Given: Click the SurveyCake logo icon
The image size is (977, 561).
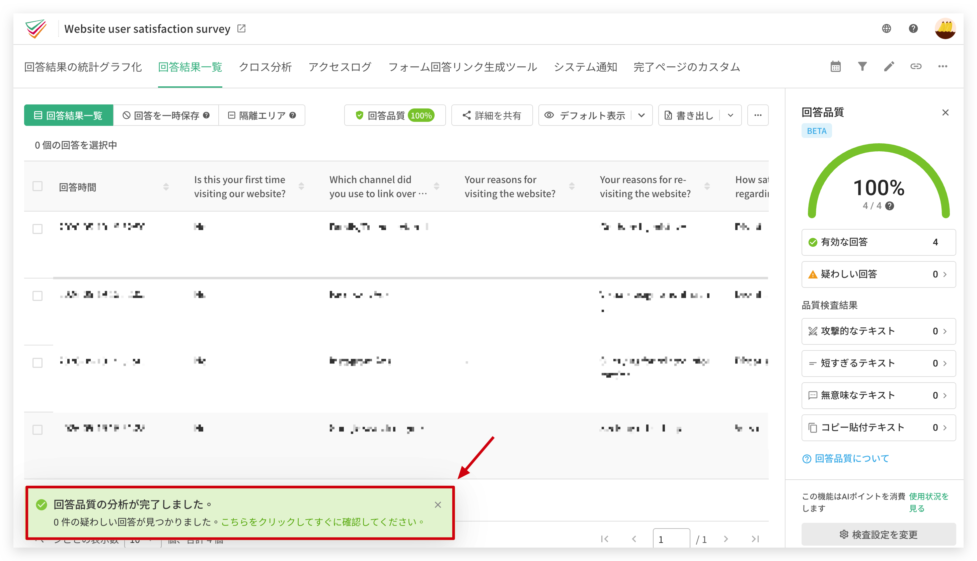Looking at the screenshot, I should pyautogui.click(x=36, y=28).
